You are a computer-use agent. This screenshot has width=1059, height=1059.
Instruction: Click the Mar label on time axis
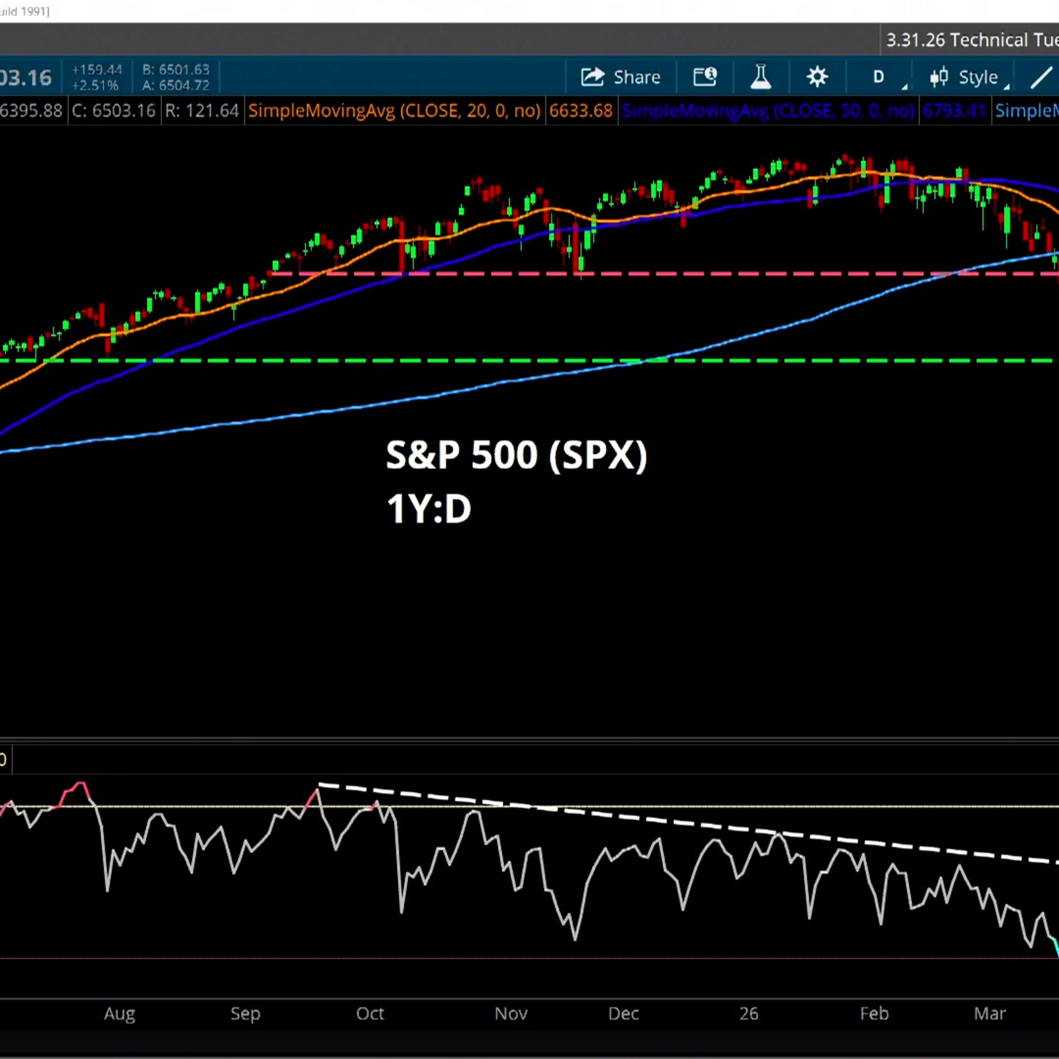tap(990, 1013)
